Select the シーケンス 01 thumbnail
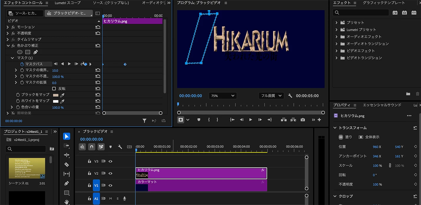Viewport: 421px width, 205px height. point(27,168)
